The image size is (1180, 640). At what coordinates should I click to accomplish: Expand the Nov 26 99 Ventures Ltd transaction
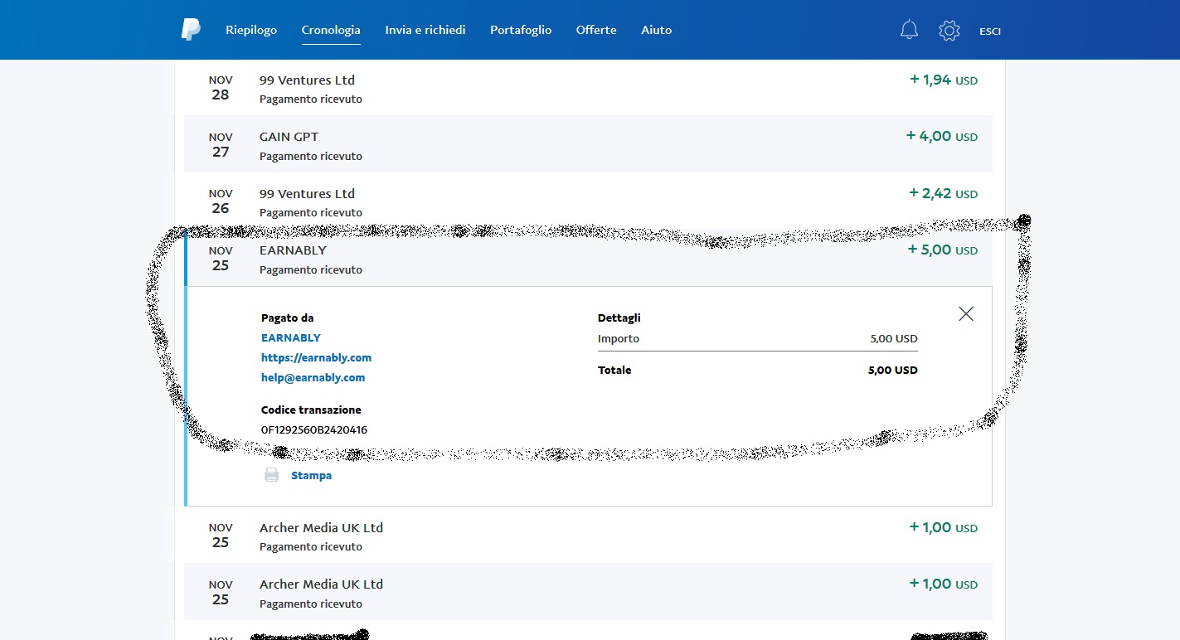tap(588, 201)
